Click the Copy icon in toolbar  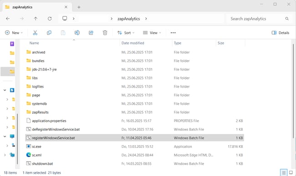[49, 33]
